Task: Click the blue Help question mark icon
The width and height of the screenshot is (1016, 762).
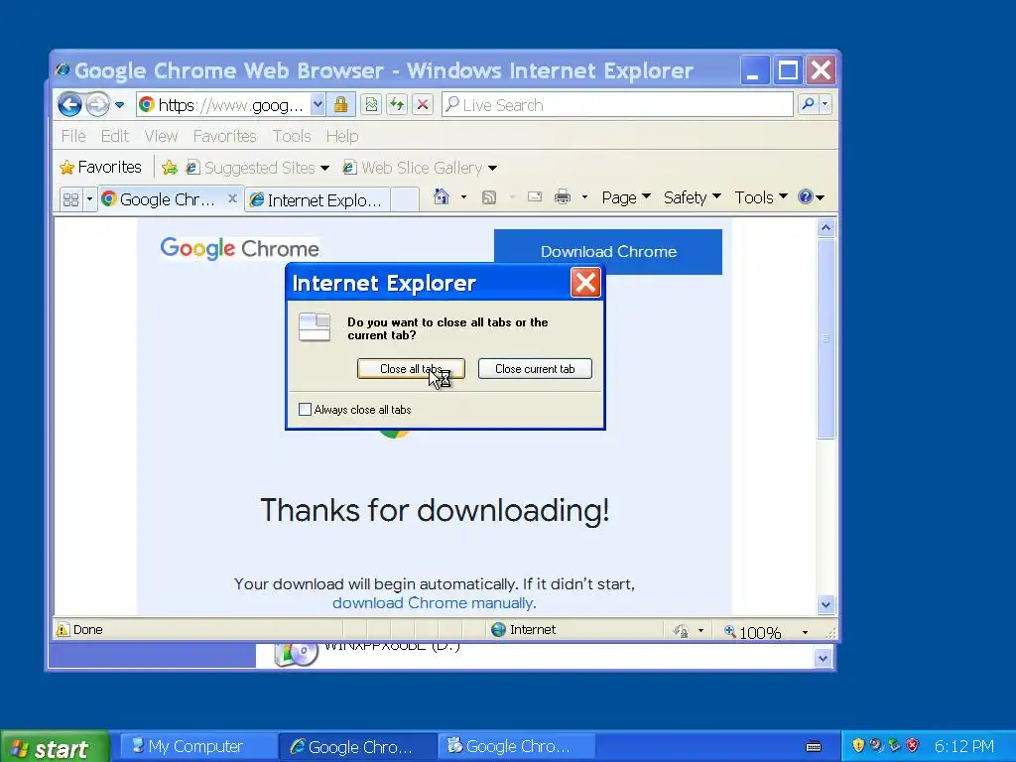Action: (806, 197)
